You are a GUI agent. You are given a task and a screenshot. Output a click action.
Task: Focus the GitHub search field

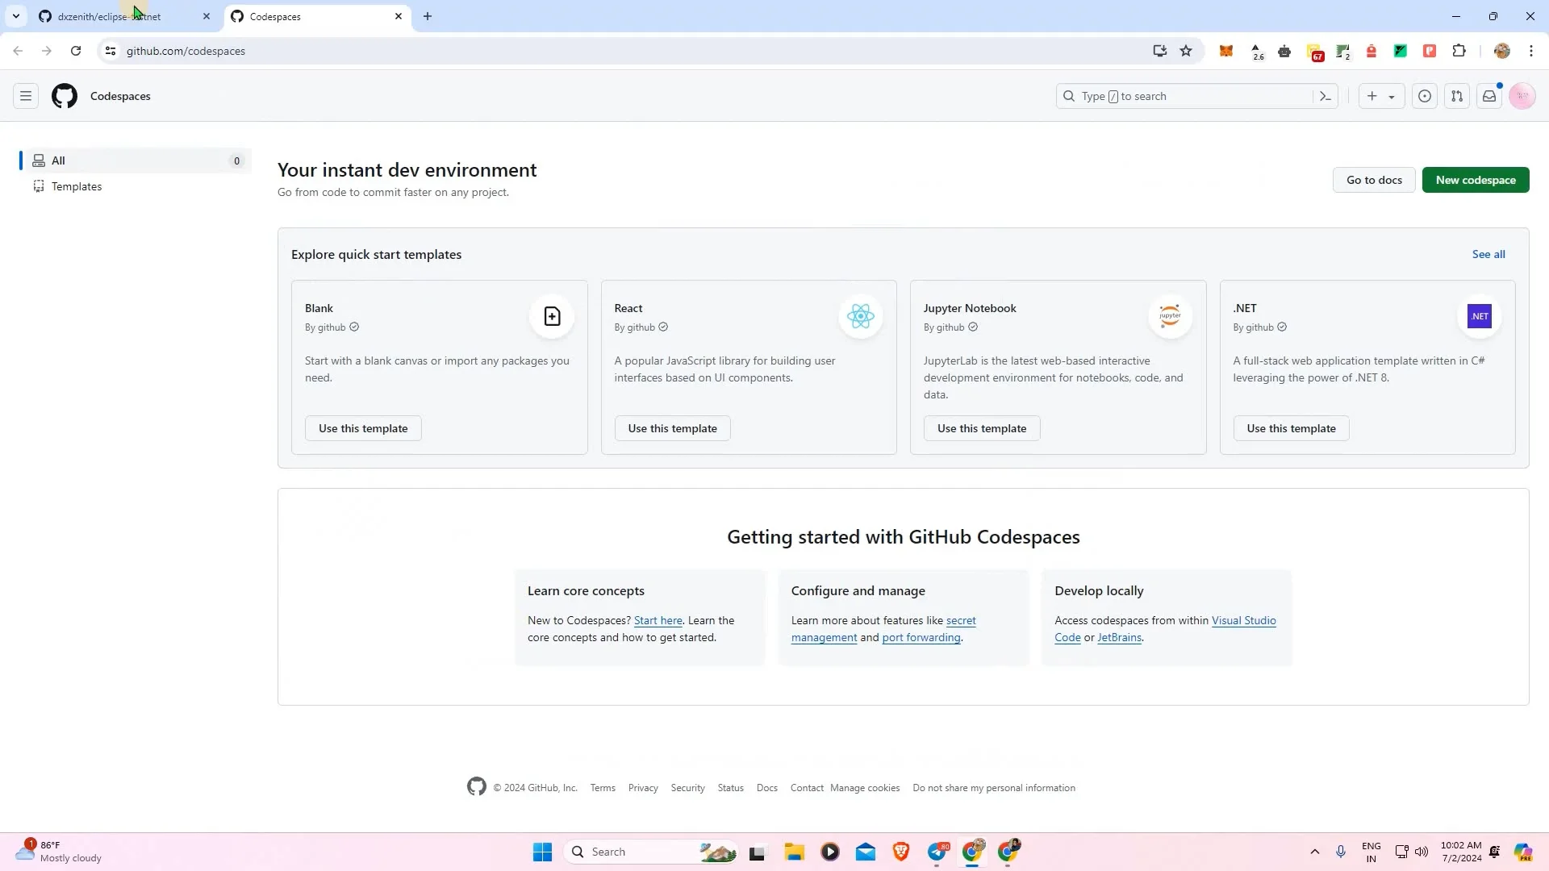coord(1197,96)
